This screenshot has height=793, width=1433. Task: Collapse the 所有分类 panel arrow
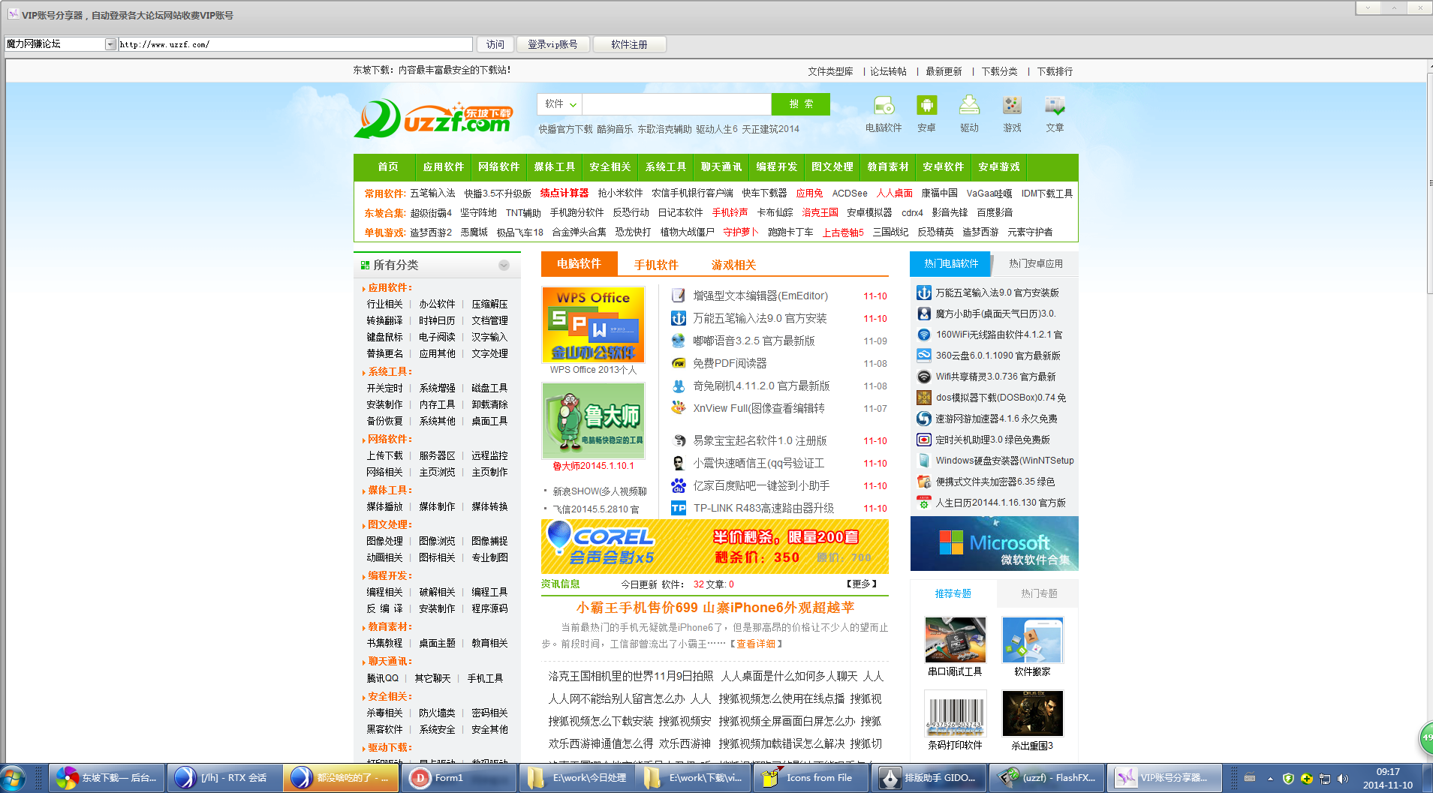504,265
